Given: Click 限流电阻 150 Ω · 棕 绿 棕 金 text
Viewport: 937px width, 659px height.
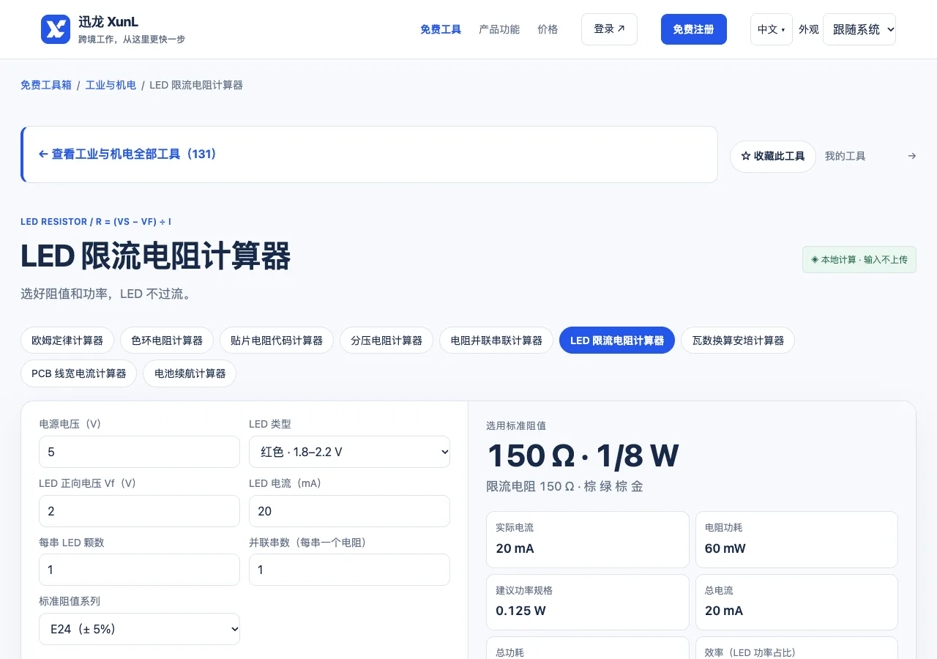Looking at the screenshot, I should click(x=564, y=486).
